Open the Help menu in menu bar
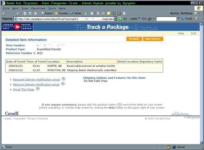The height and width of the screenshot is (150, 204). 62,9
